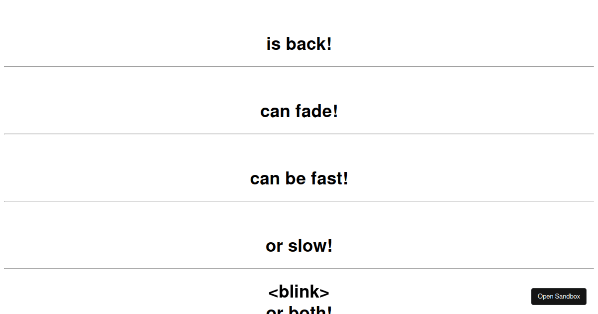Click the divider line below 'can be fast!'
The height and width of the screenshot is (314, 598).
pos(299,201)
